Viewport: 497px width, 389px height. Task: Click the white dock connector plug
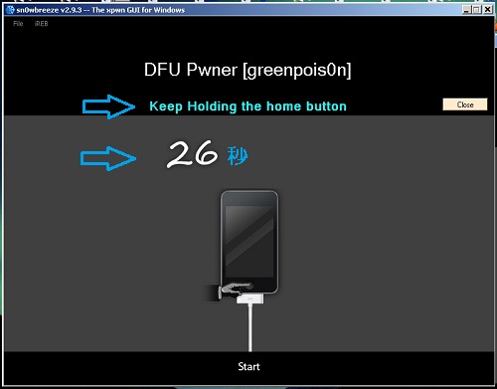pos(250,298)
